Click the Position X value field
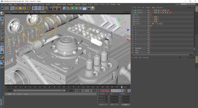 point(103,97)
